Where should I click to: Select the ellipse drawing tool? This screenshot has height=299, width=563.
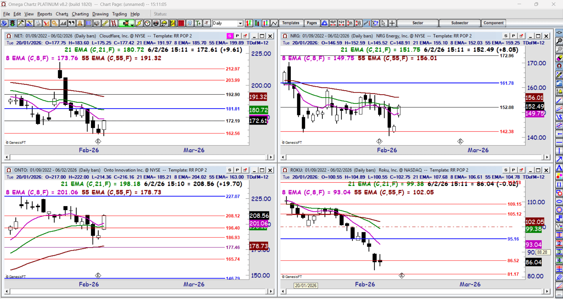[559, 202]
